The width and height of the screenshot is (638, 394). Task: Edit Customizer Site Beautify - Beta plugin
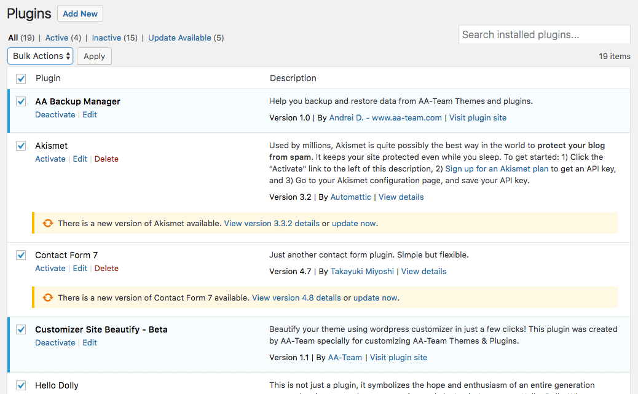pos(90,343)
